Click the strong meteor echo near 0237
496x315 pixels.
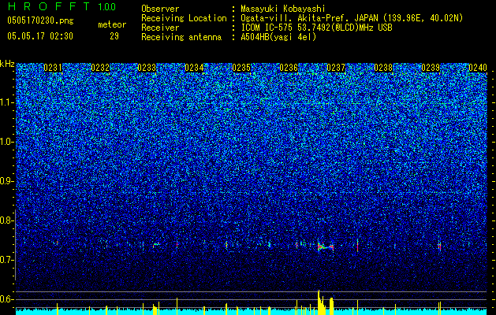pos(326,246)
